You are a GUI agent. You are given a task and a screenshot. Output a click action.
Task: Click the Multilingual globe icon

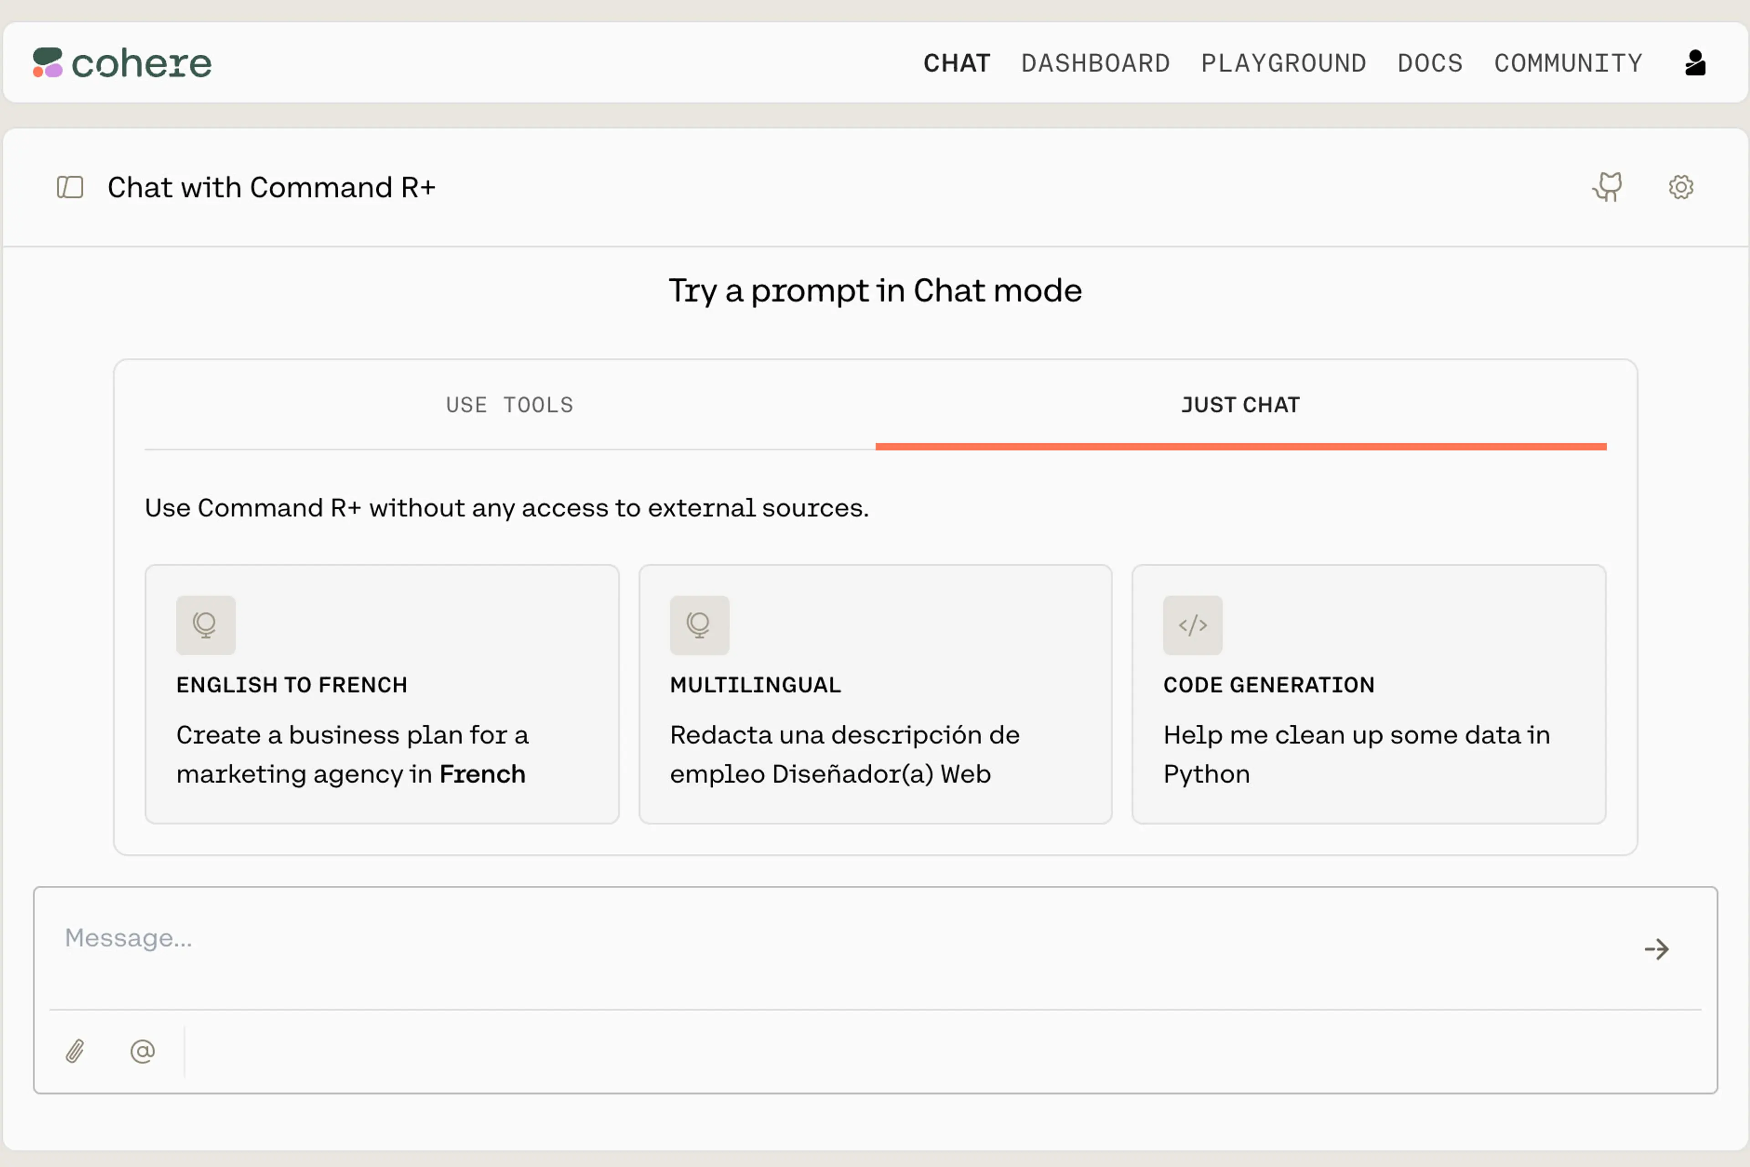tap(700, 625)
